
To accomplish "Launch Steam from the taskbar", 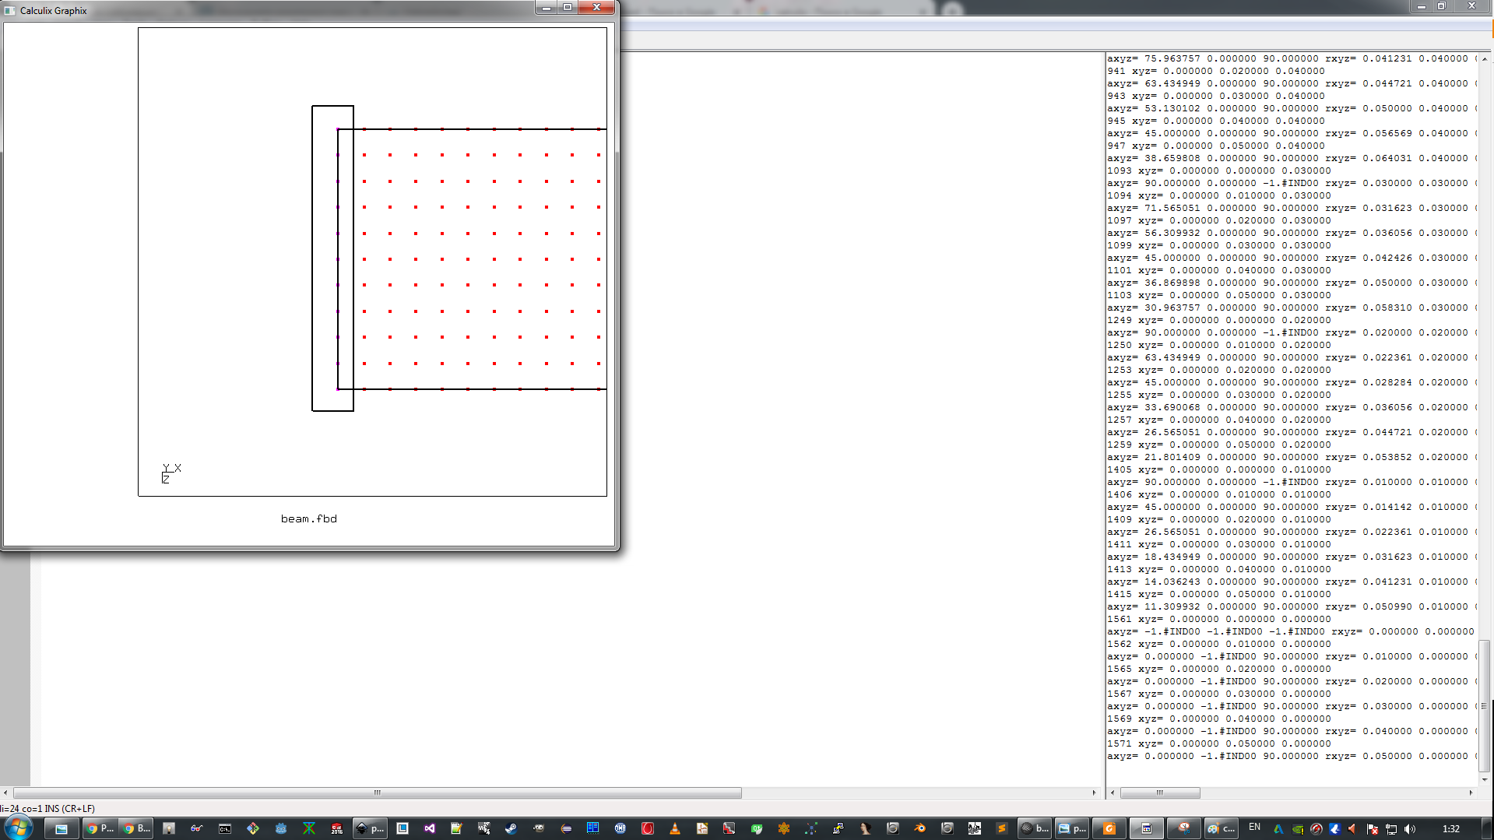I will point(511,829).
